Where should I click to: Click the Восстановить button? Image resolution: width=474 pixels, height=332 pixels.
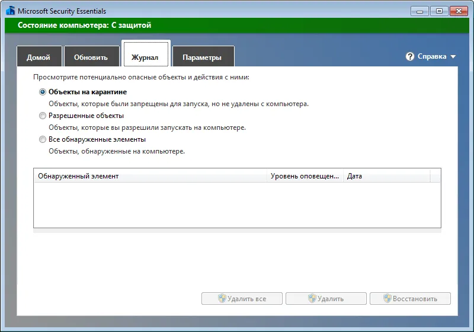point(410,298)
